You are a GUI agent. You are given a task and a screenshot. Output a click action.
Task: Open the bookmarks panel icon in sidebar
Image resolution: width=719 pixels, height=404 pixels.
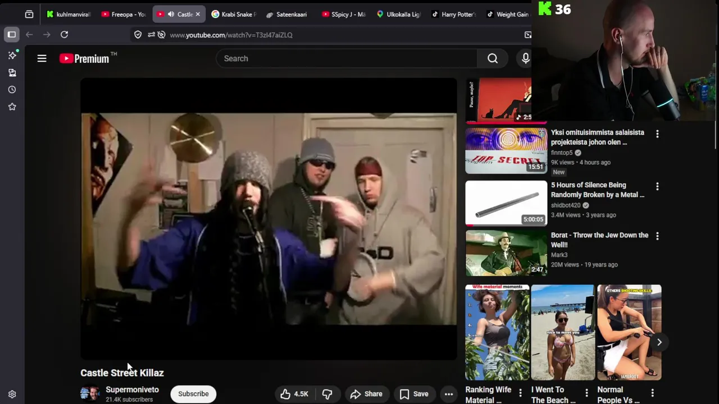coord(12,72)
